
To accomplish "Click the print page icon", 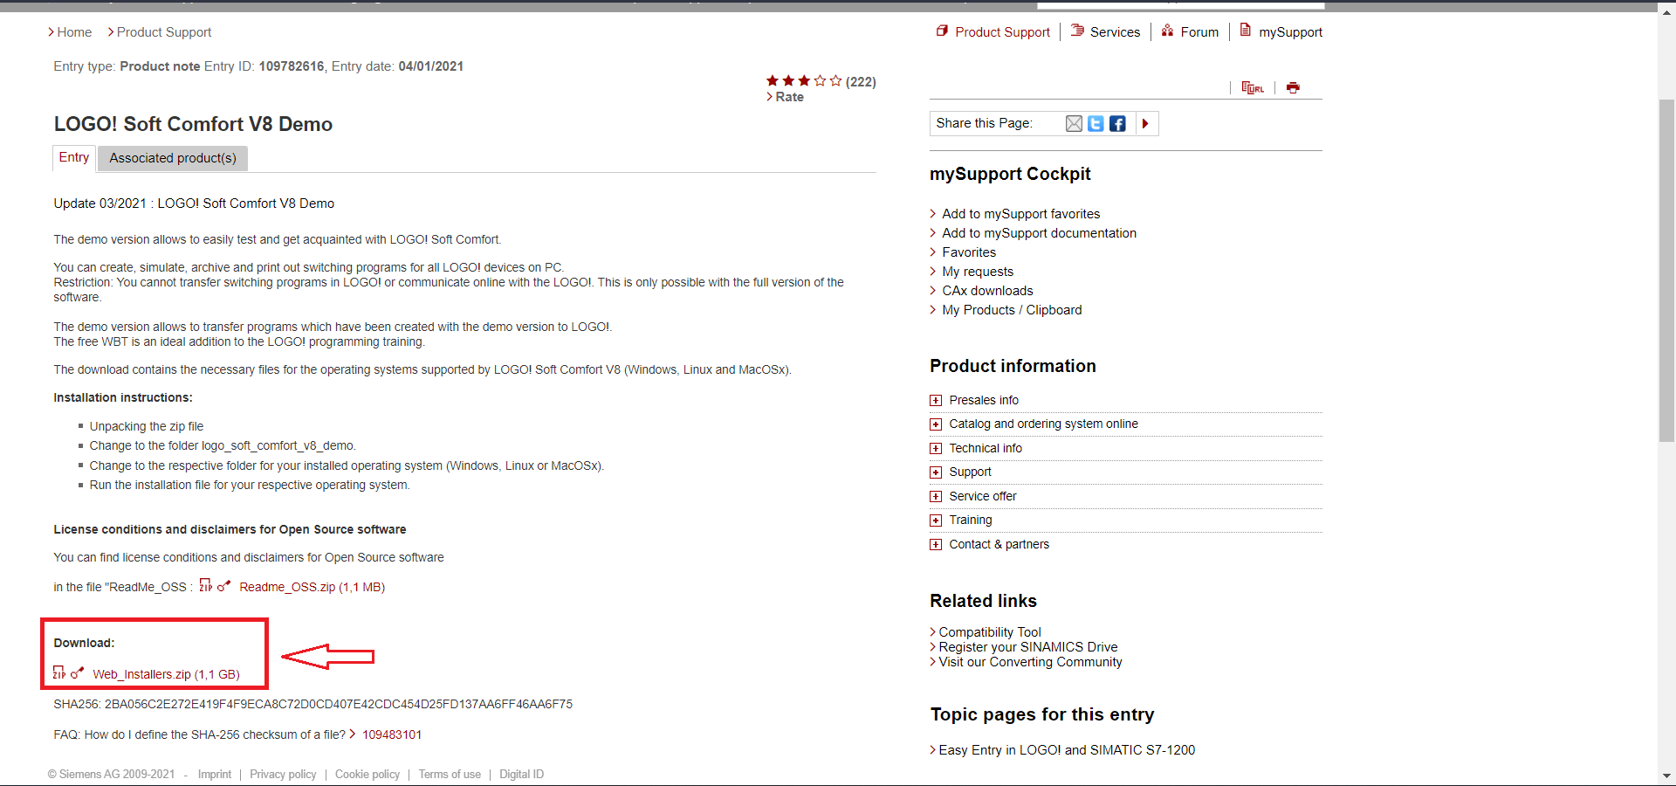I will tap(1293, 87).
